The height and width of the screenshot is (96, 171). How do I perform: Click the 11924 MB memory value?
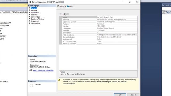(117, 30)
